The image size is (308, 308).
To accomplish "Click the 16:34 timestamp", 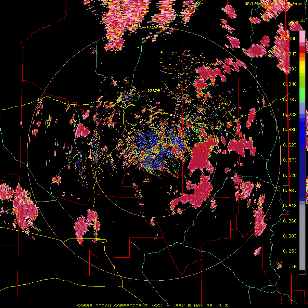I will point(223,306).
